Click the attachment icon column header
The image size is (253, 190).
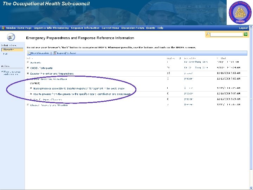pos(180,58)
